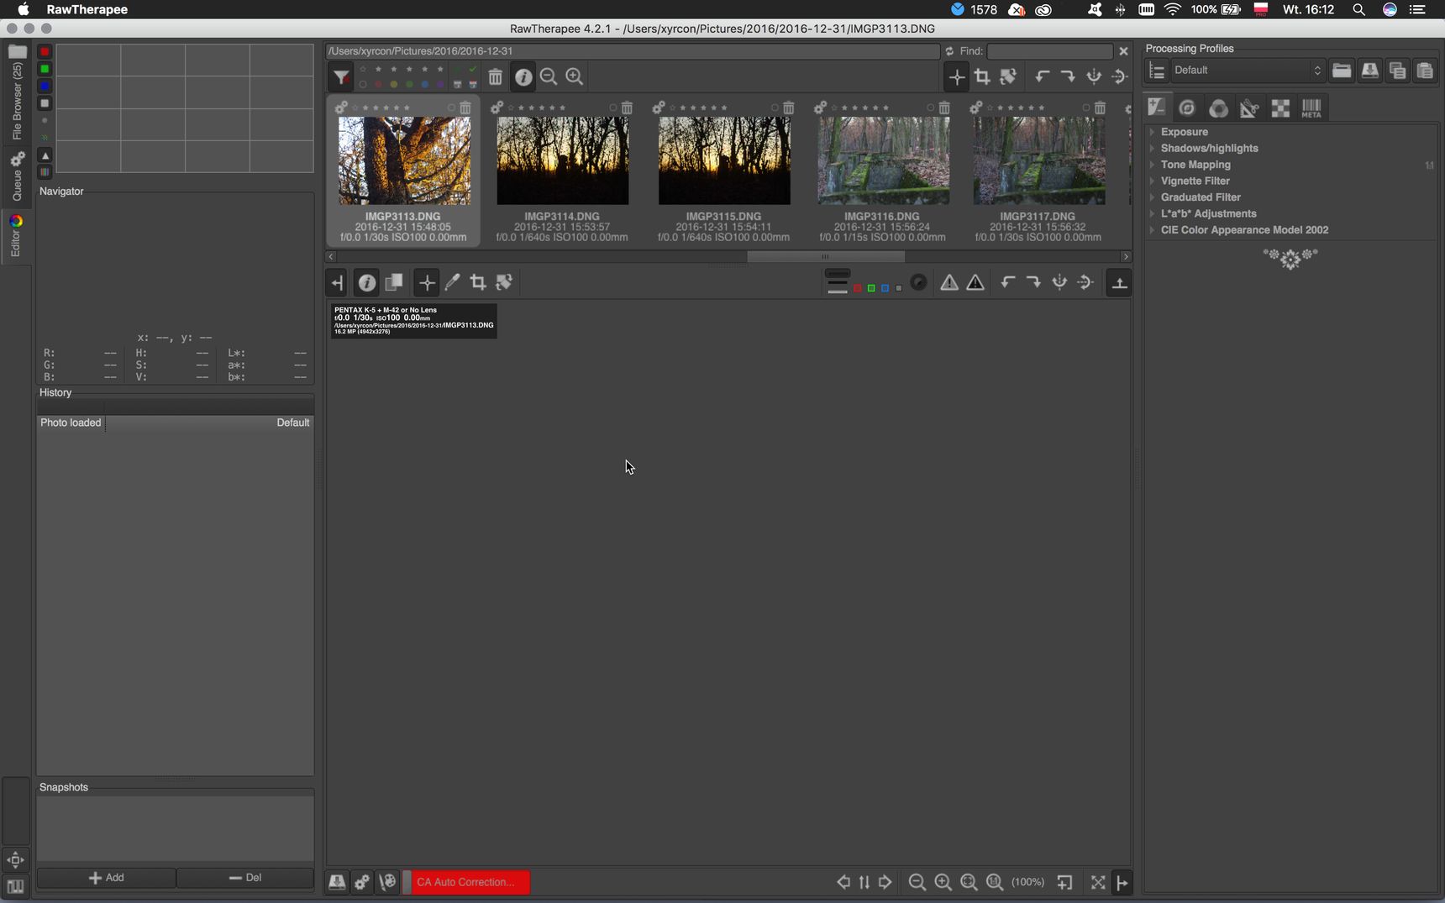Zoom in the preview in bottom bar

[x=943, y=882]
